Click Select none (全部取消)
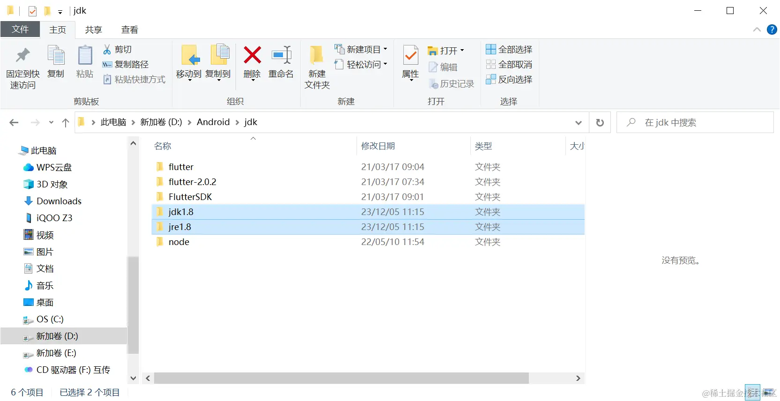The image size is (780, 401). 509,64
